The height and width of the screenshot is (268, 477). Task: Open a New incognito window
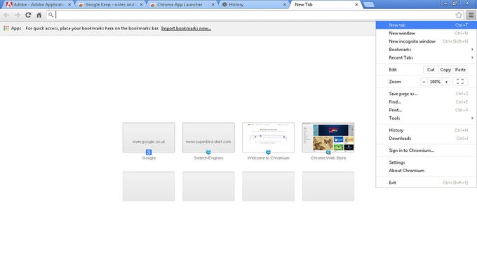pyautogui.click(x=426, y=41)
